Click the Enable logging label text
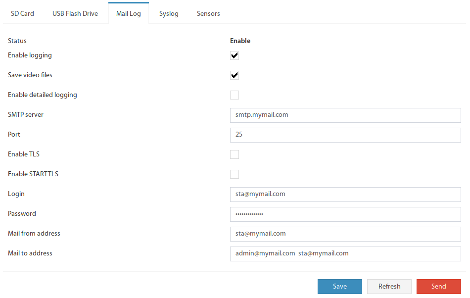Screen dimensions: 470x298 pos(30,55)
